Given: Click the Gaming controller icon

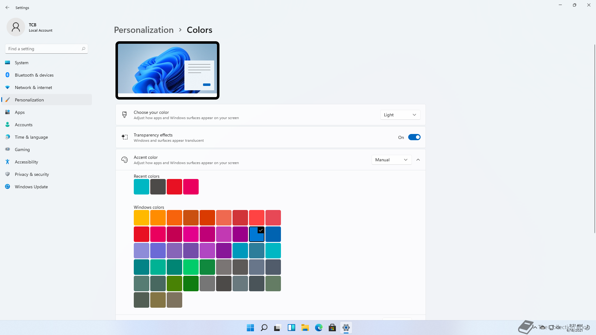Looking at the screenshot, I should click(x=7, y=150).
